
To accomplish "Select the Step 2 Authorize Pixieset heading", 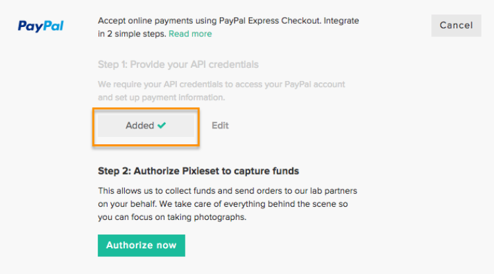I will click(x=198, y=171).
